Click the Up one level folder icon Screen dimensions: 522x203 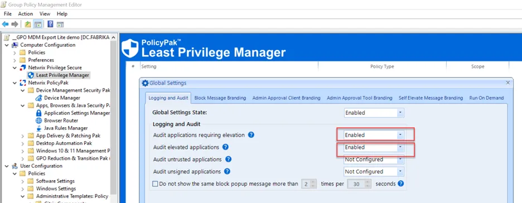tap(28, 25)
